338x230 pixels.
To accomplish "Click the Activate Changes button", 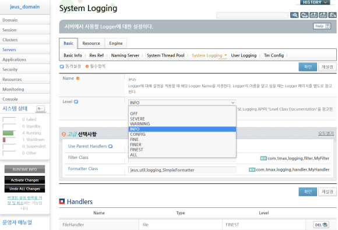I will click(x=24, y=180).
